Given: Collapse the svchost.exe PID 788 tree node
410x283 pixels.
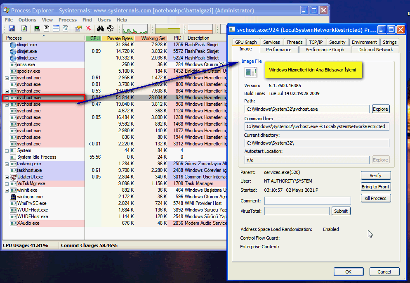Looking at the screenshot, I should [x=7, y=78].
